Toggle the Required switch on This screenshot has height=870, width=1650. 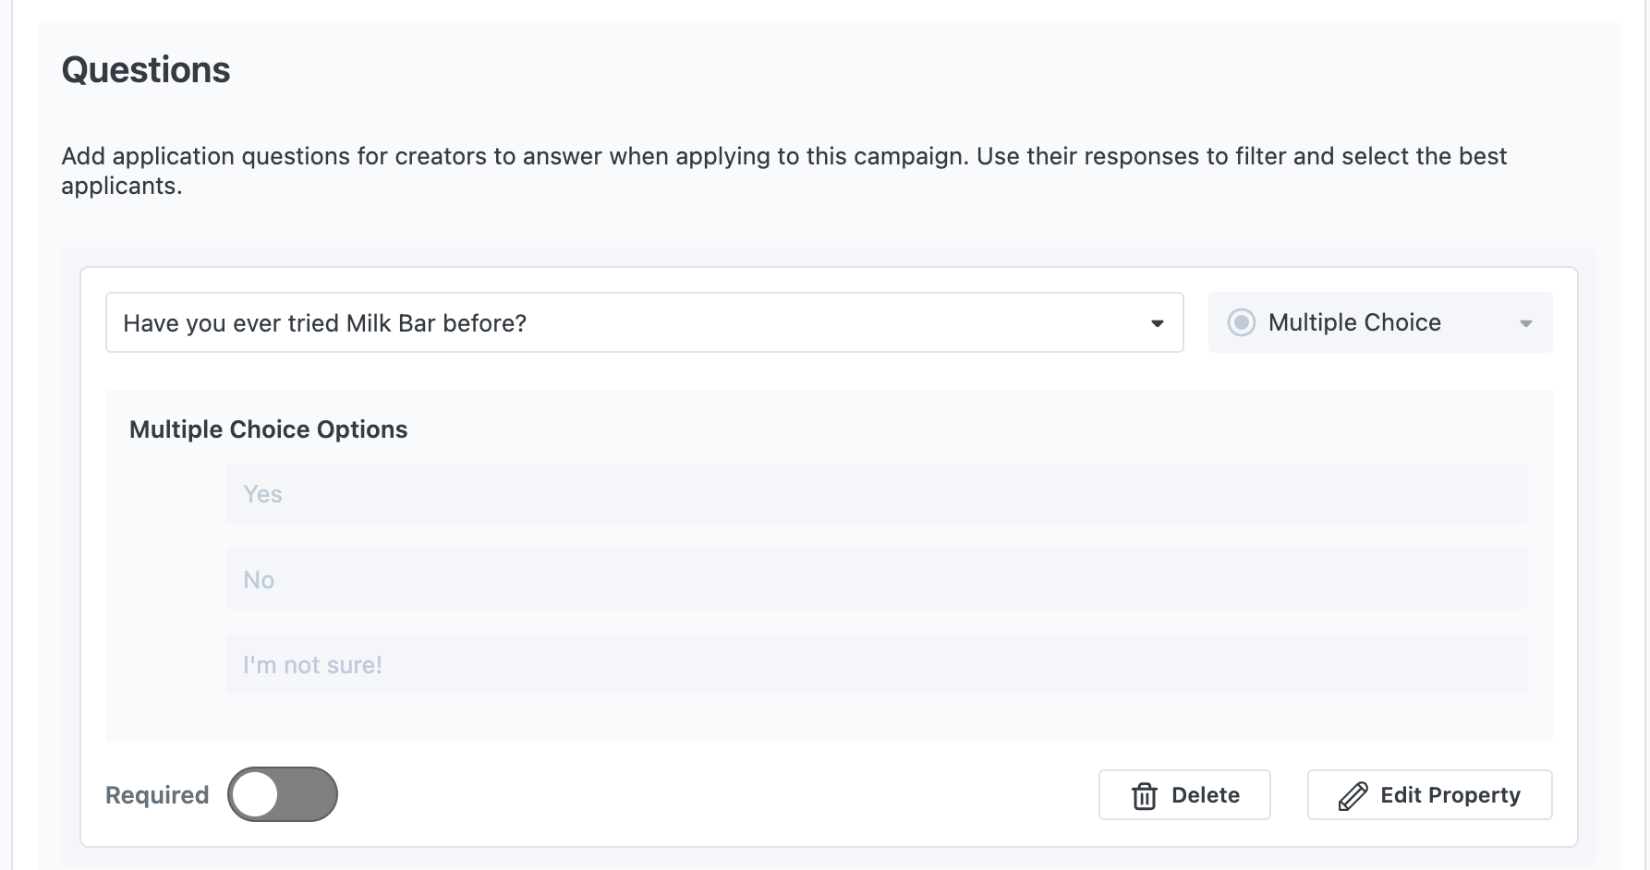pos(283,794)
